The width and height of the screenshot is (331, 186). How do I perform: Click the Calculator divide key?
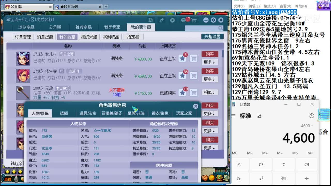point(306,179)
